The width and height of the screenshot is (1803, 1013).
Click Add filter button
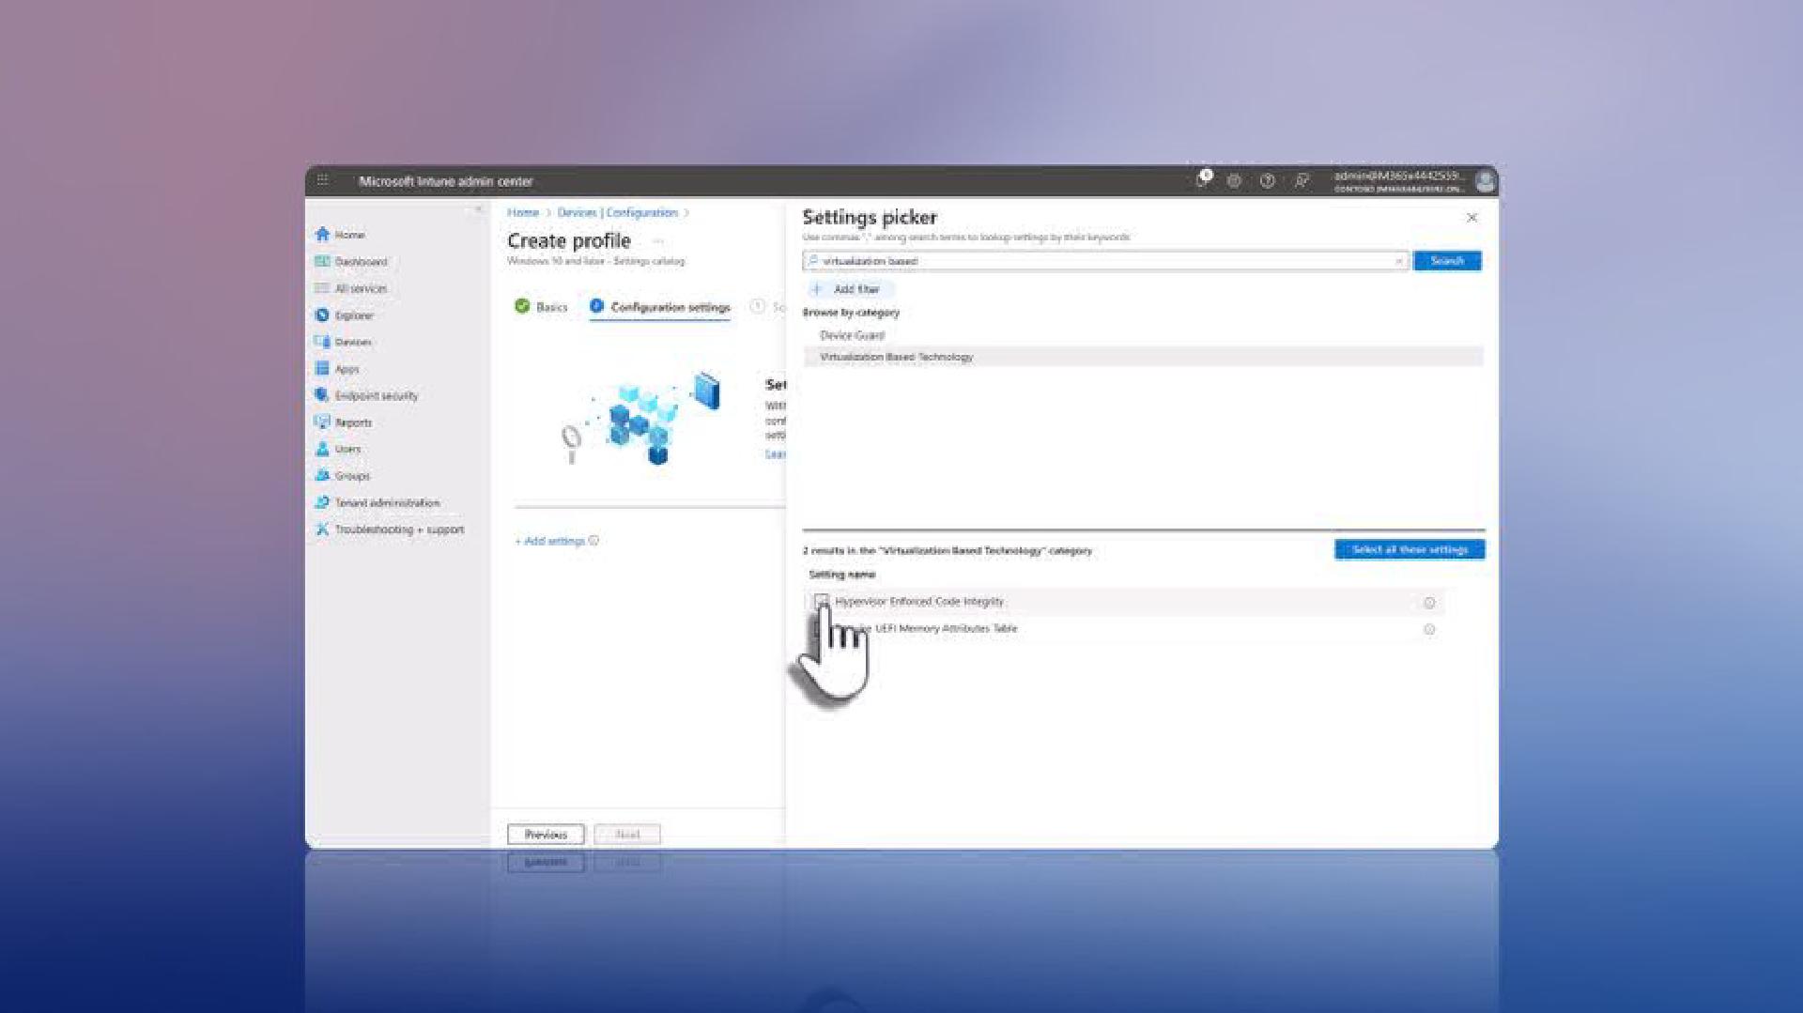click(x=849, y=289)
